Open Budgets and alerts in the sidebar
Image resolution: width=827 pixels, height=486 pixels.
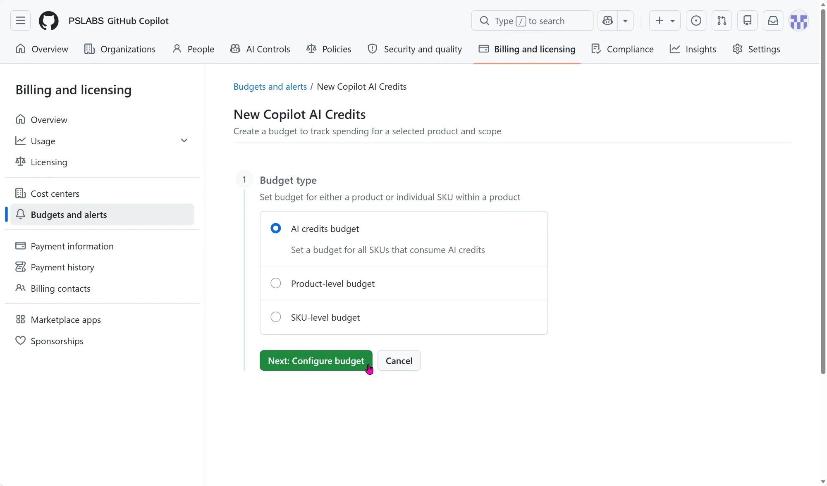click(102, 214)
